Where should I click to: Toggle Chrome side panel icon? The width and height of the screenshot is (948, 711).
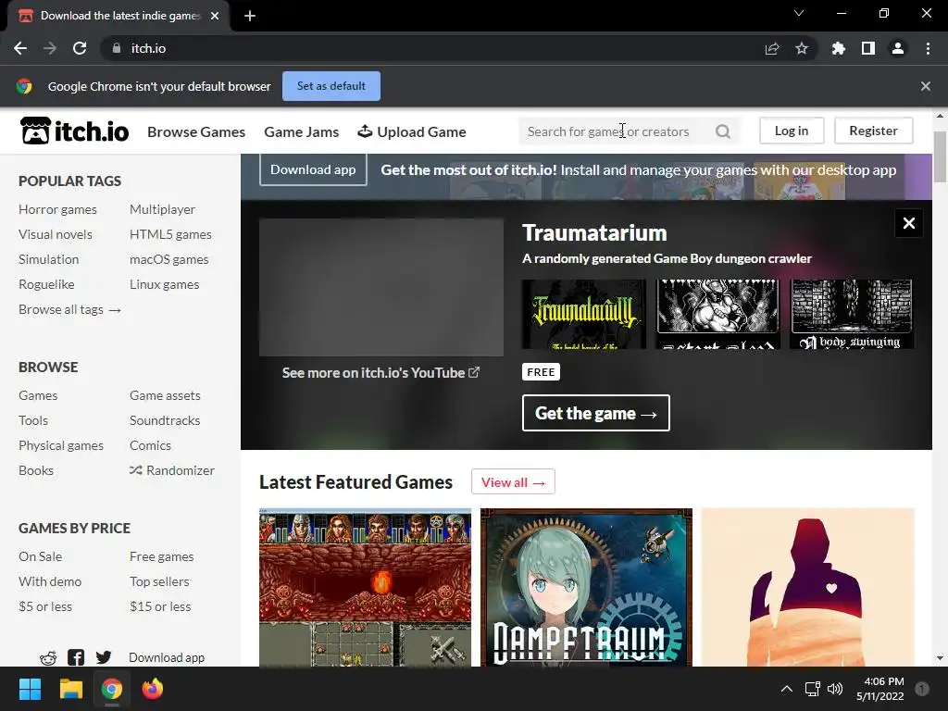868,48
